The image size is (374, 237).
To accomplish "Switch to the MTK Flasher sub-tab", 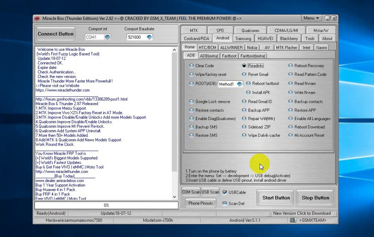I will (x=286, y=47).
